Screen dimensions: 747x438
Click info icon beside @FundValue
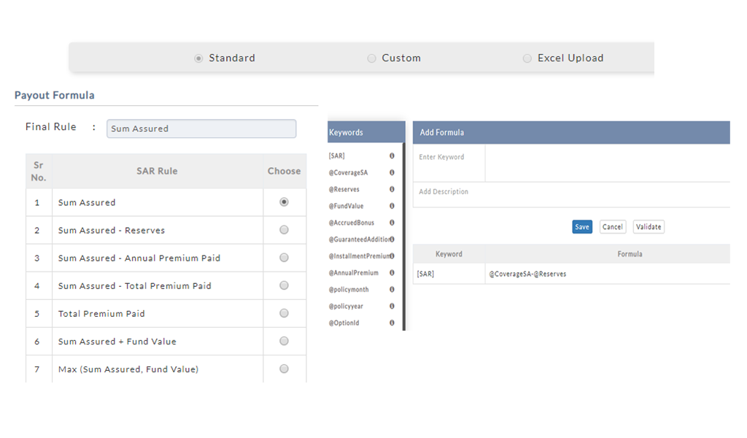point(392,207)
